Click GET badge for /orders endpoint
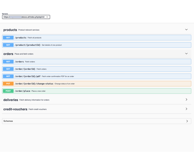Viewport: 194px width, 163px height. (x=8, y=62)
